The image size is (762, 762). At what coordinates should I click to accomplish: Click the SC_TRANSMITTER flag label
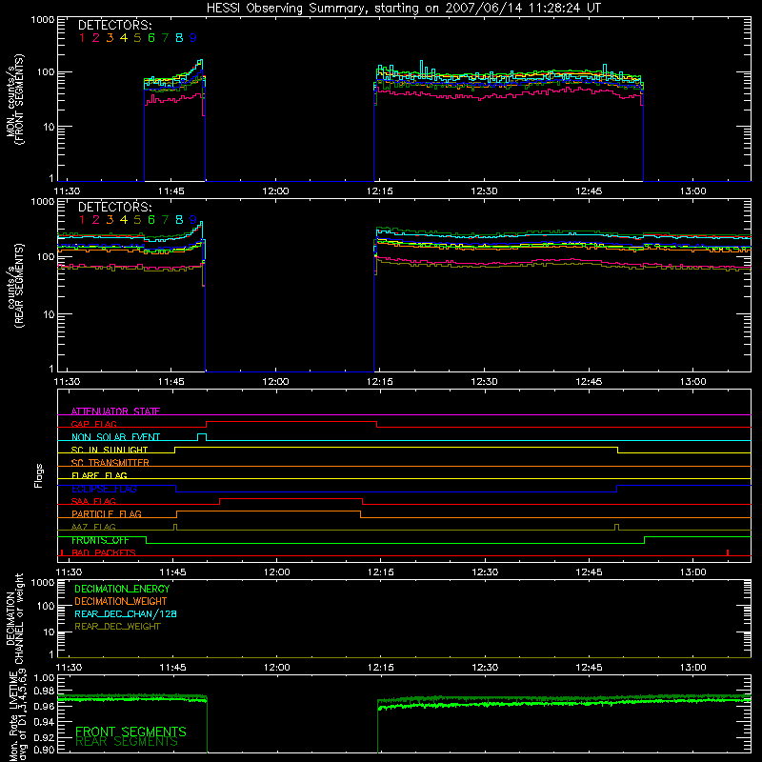pyautogui.click(x=110, y=462)
